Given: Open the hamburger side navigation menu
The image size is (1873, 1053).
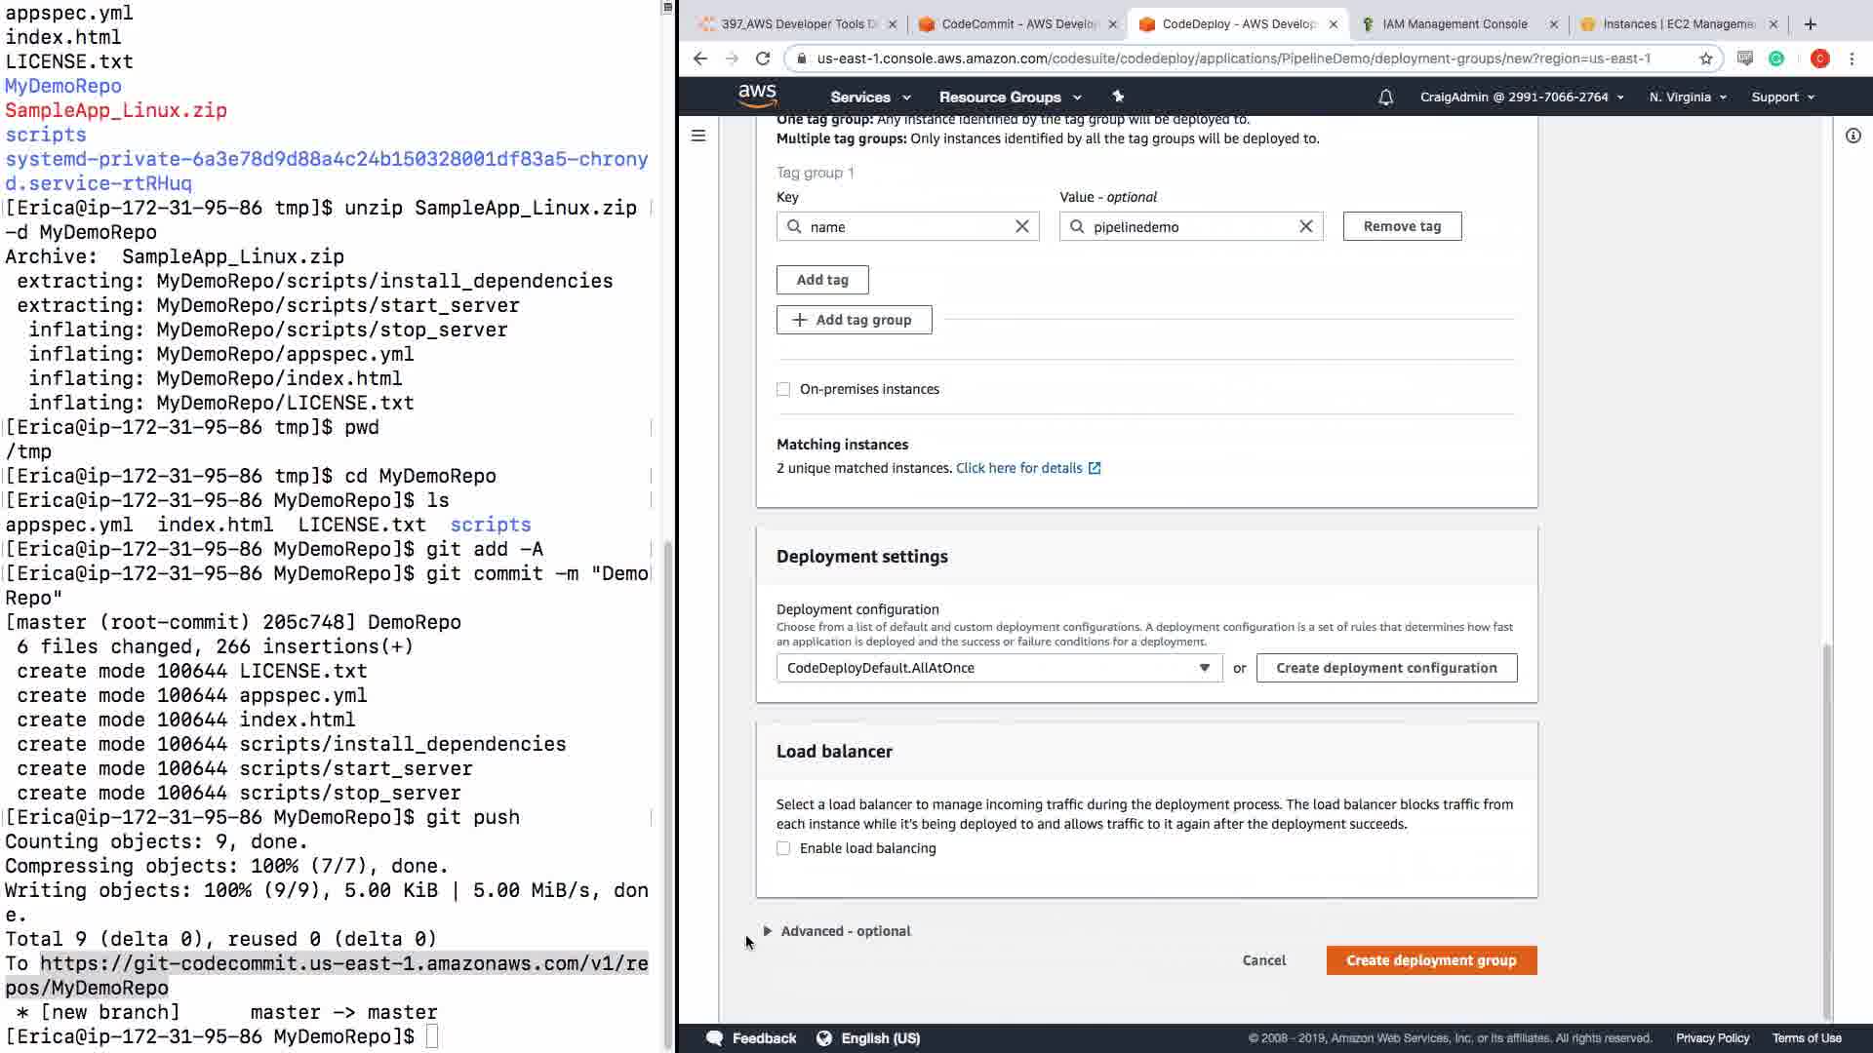Looking at the screenshot, I should pyautogui.click(x=698, y=136).
